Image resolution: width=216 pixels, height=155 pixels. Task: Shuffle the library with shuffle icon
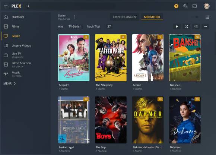pyautogui.click(x=186, y=26)
